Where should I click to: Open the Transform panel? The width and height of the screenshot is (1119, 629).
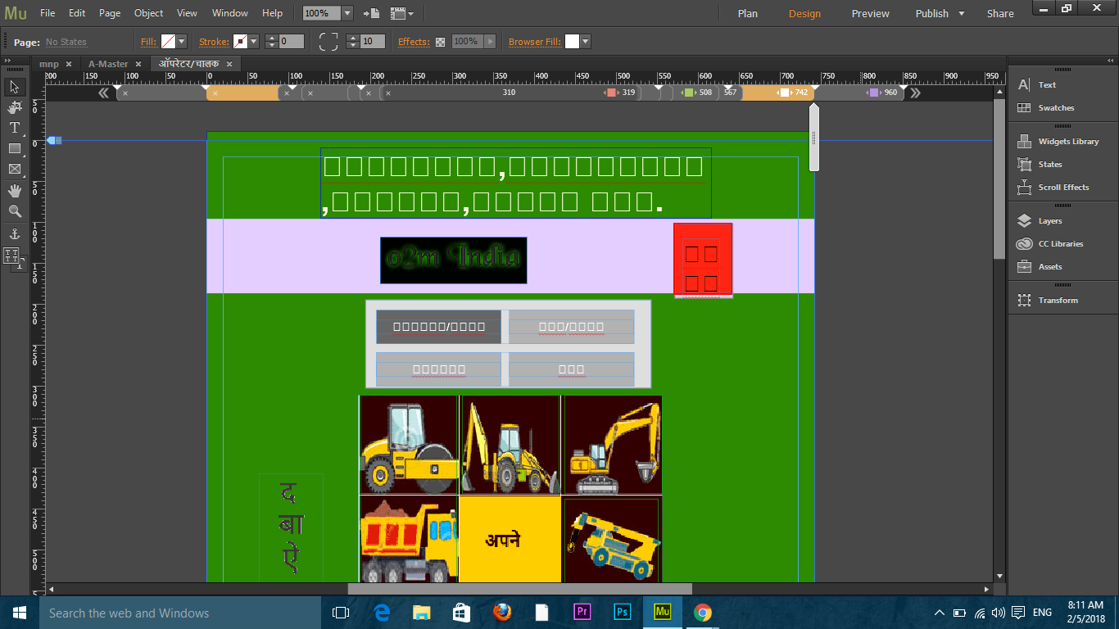click(1058, 300)
